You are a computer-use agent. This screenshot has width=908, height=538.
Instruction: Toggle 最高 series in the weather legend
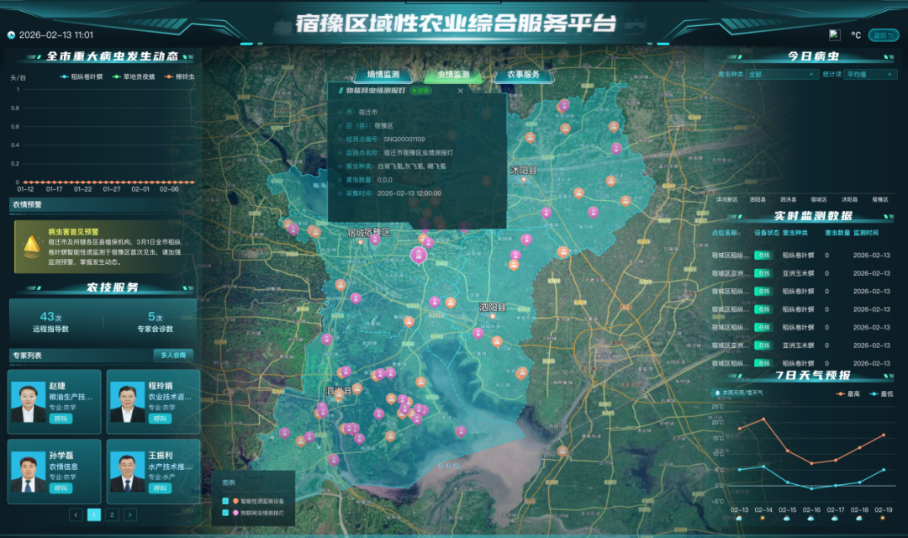click(x=848, y=393)
